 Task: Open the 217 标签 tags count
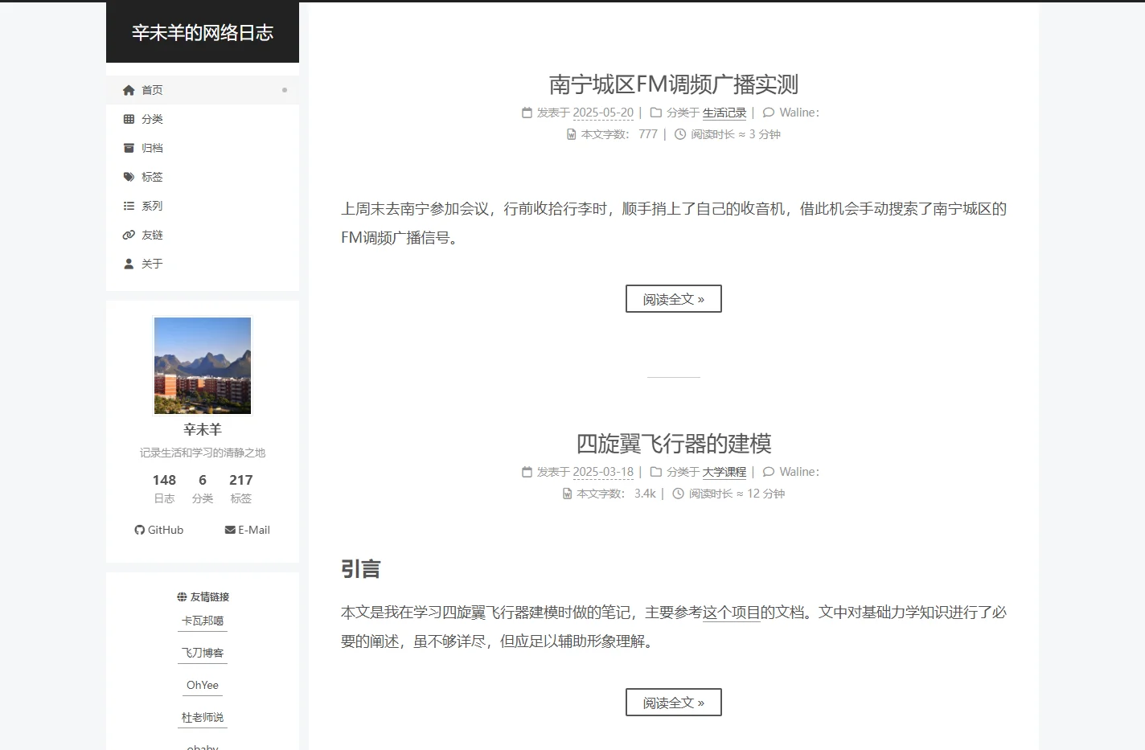coord(241,488)
